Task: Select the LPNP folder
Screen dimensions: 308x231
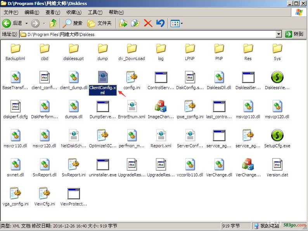Action: (x=190, y=52)
